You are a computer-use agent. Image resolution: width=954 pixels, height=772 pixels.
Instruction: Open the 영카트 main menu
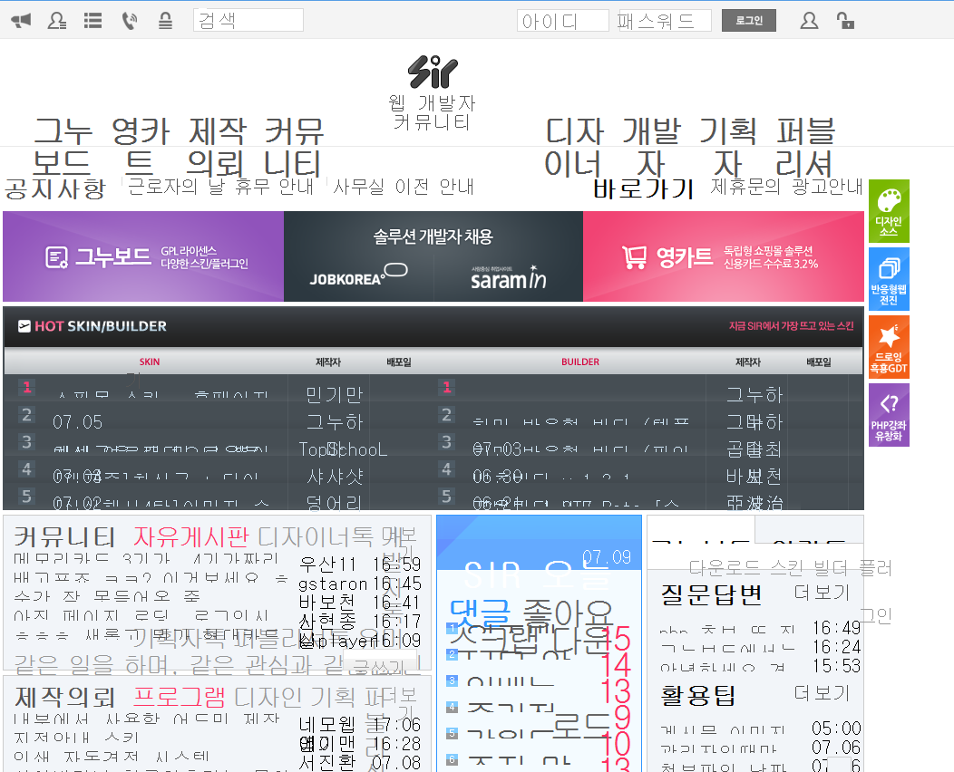tap(140, 147)
